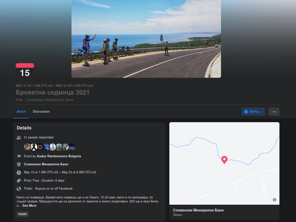Image resolution: width=296 pixels, height=222 pixels.
Task: Click the map info icon
Action: click(x=274, y=200)
